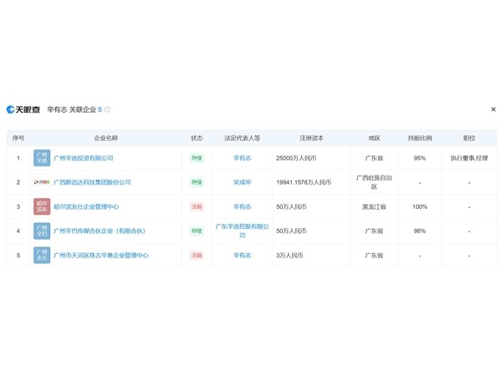The width and height of the screenshot is (502, 376).
Task: Click the 哈尔滨友仕企业管理中心 company logo
Action: [x=42, y=206]
